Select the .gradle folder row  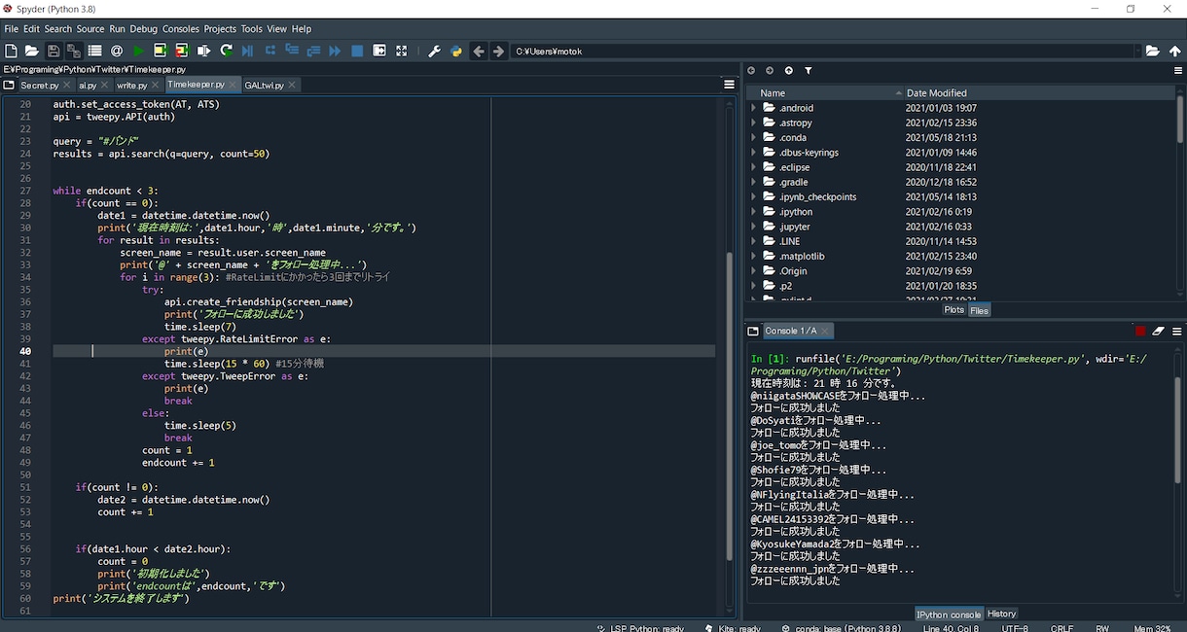click(961, 182)
